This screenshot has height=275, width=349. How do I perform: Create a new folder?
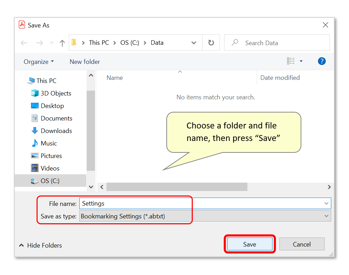pyautogui.click(x=84, y=61)
